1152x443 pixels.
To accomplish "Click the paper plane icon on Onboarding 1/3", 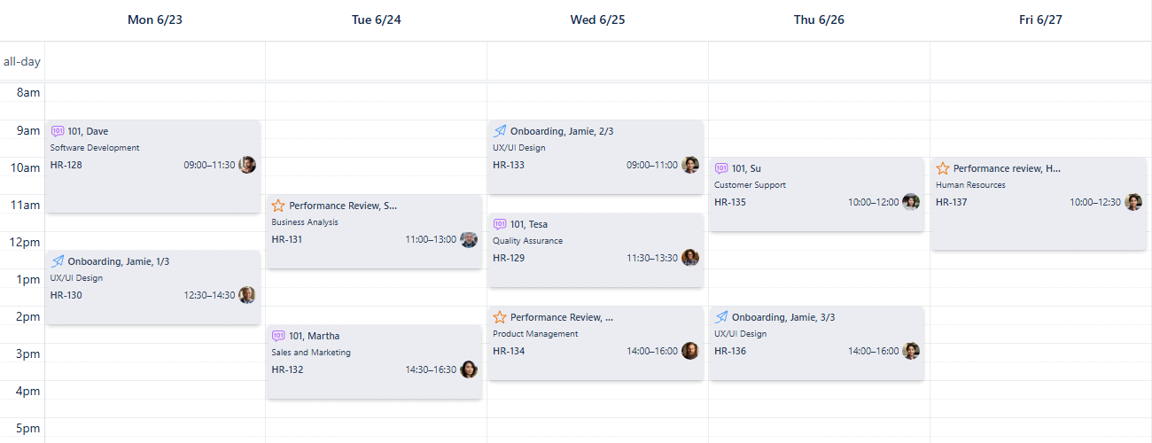I will (58, 261).
